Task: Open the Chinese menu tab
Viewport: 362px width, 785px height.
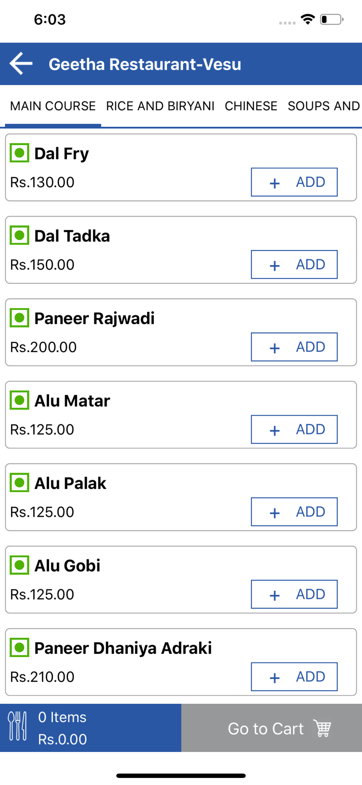Action: point(251,106)
